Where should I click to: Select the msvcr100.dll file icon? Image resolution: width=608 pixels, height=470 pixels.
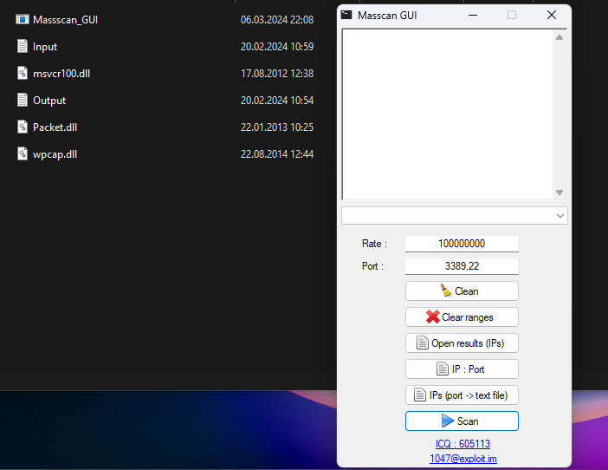pos(23,74)
